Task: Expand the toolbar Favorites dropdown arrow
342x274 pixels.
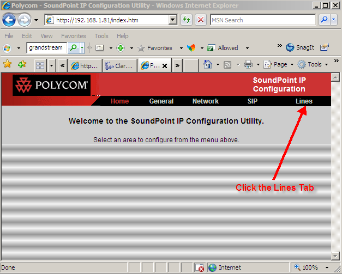Action: [181, 48]
